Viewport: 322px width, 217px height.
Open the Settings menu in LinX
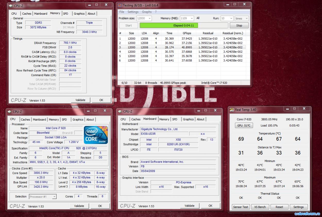click(x=133, y=12)
